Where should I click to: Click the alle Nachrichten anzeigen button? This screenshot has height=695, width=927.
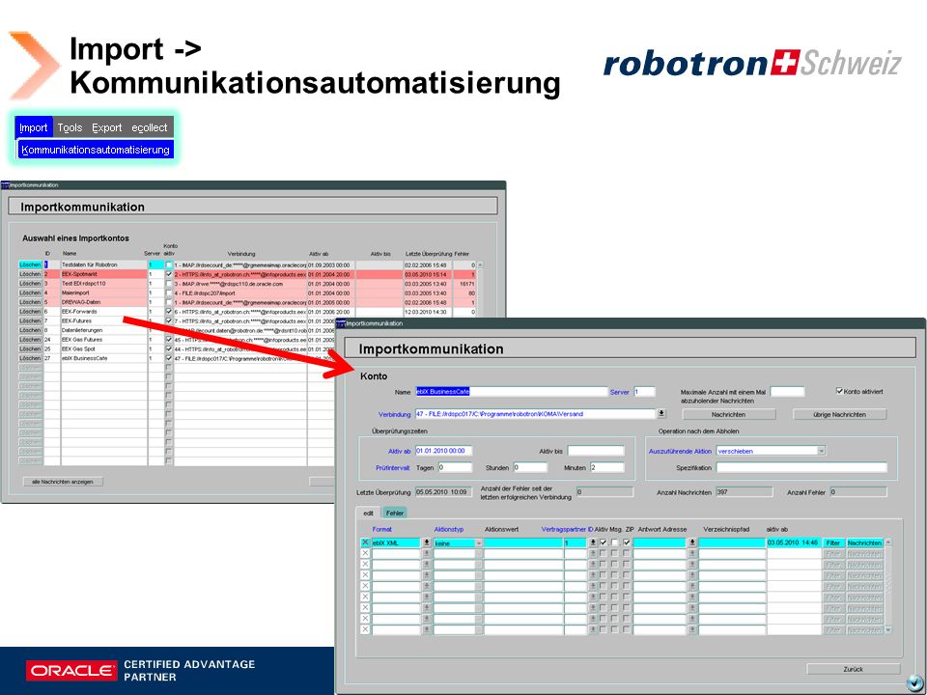[63, 482]
